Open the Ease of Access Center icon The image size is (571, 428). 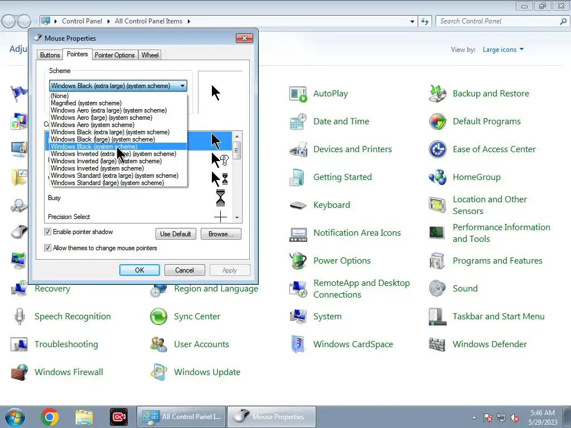click(x=437, y=149)
